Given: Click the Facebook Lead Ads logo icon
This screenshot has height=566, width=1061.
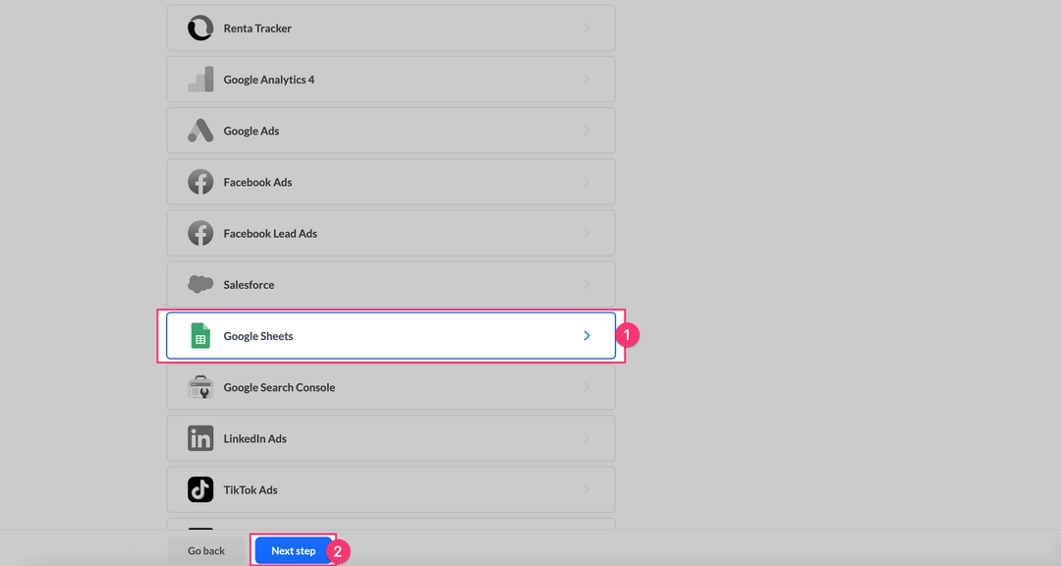Looking at the screenshot, I should [x=200, y=233].
